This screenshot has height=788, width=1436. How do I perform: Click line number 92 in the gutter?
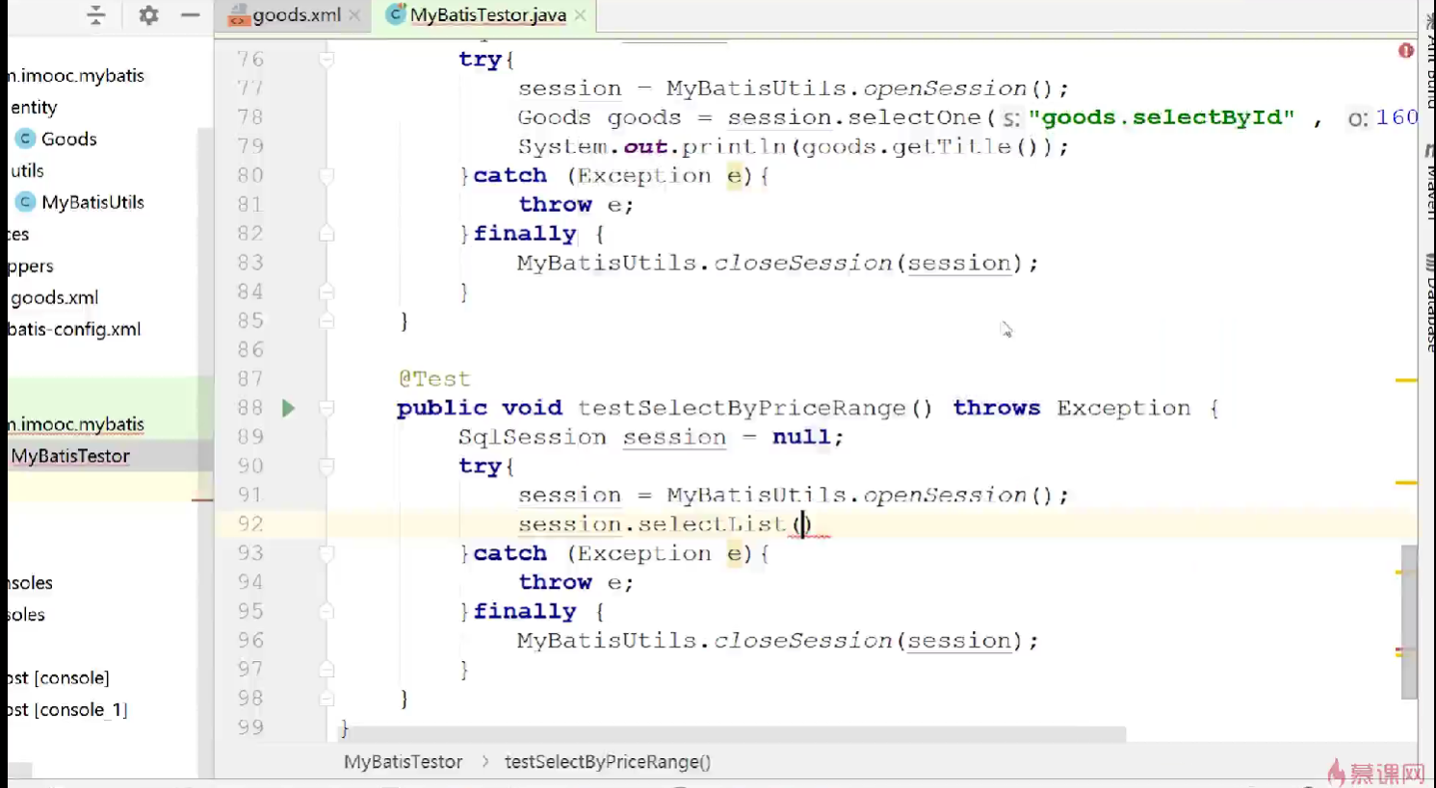pyautogui.click(x=250, y=524)
